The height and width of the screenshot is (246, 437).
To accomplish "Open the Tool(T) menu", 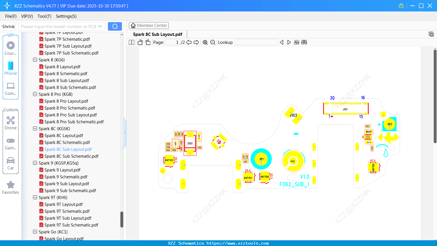I will click(44, 16).
